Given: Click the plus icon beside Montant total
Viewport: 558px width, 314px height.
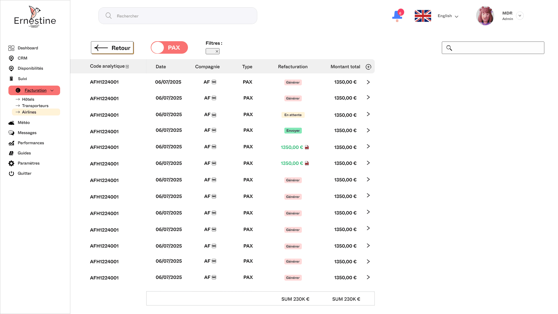Looking at the screenshot, I should (x=368, y=67).
